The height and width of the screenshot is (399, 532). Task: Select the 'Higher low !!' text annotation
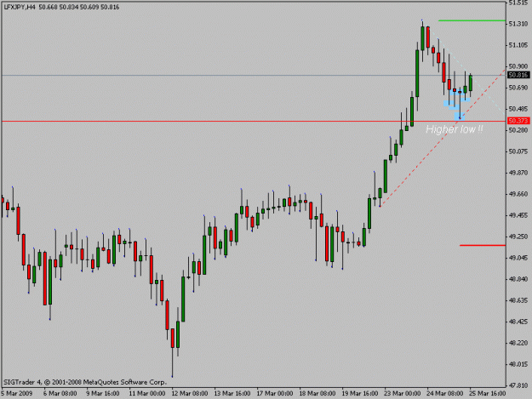tap(454, 129)
